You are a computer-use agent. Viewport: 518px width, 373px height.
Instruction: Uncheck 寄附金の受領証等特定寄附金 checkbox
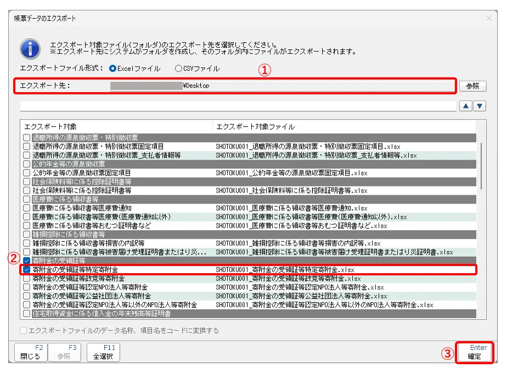[26, 270]
